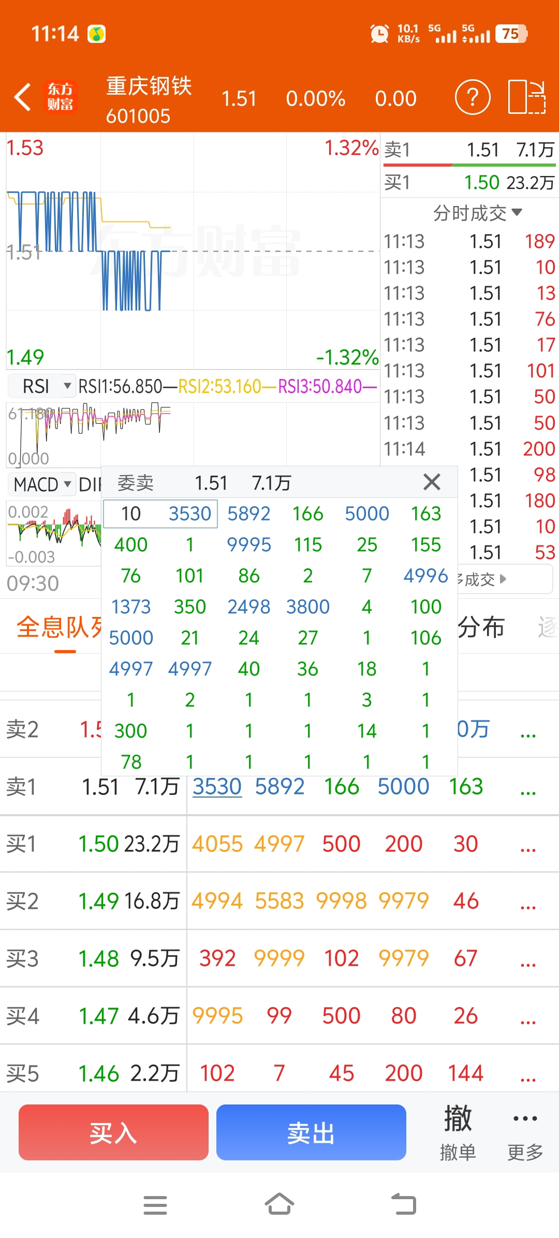
Task: Tap the 东方财富 logo in header
Action: tap(61, 97)
